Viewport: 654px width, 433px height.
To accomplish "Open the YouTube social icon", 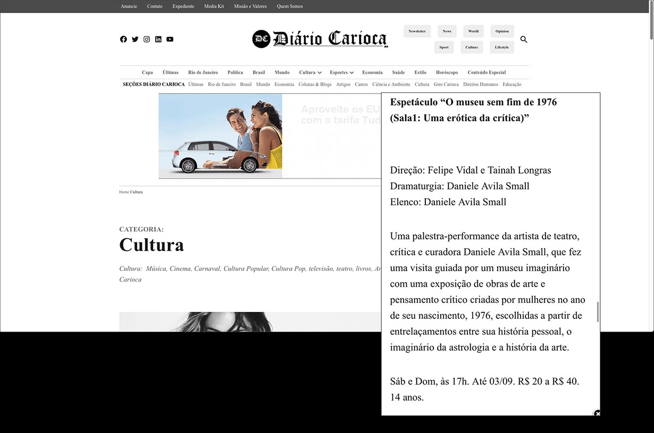I will click(170, 39).
